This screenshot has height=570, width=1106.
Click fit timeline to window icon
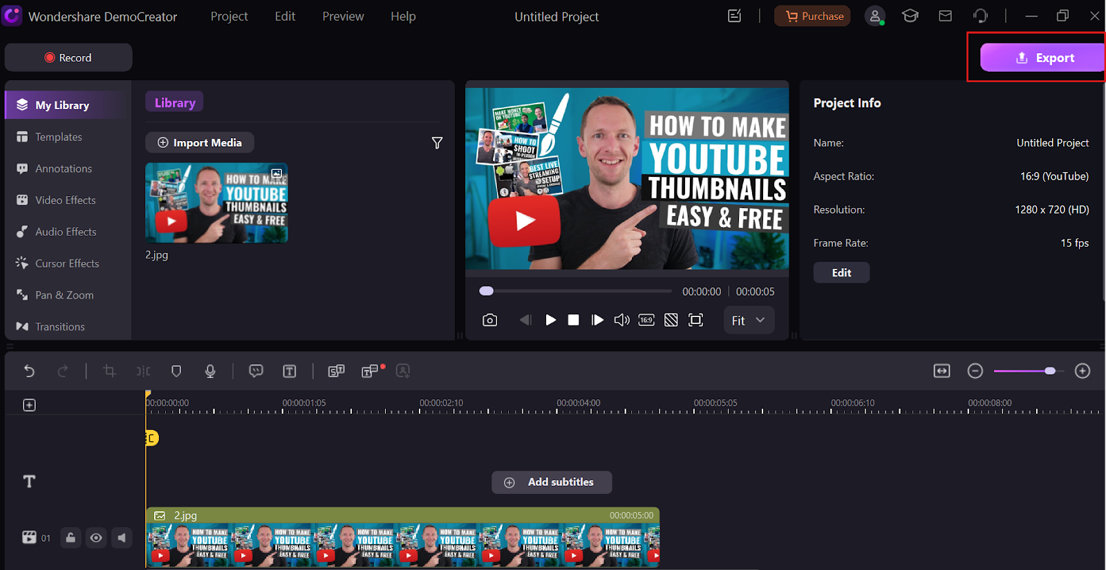pos(941,371)
